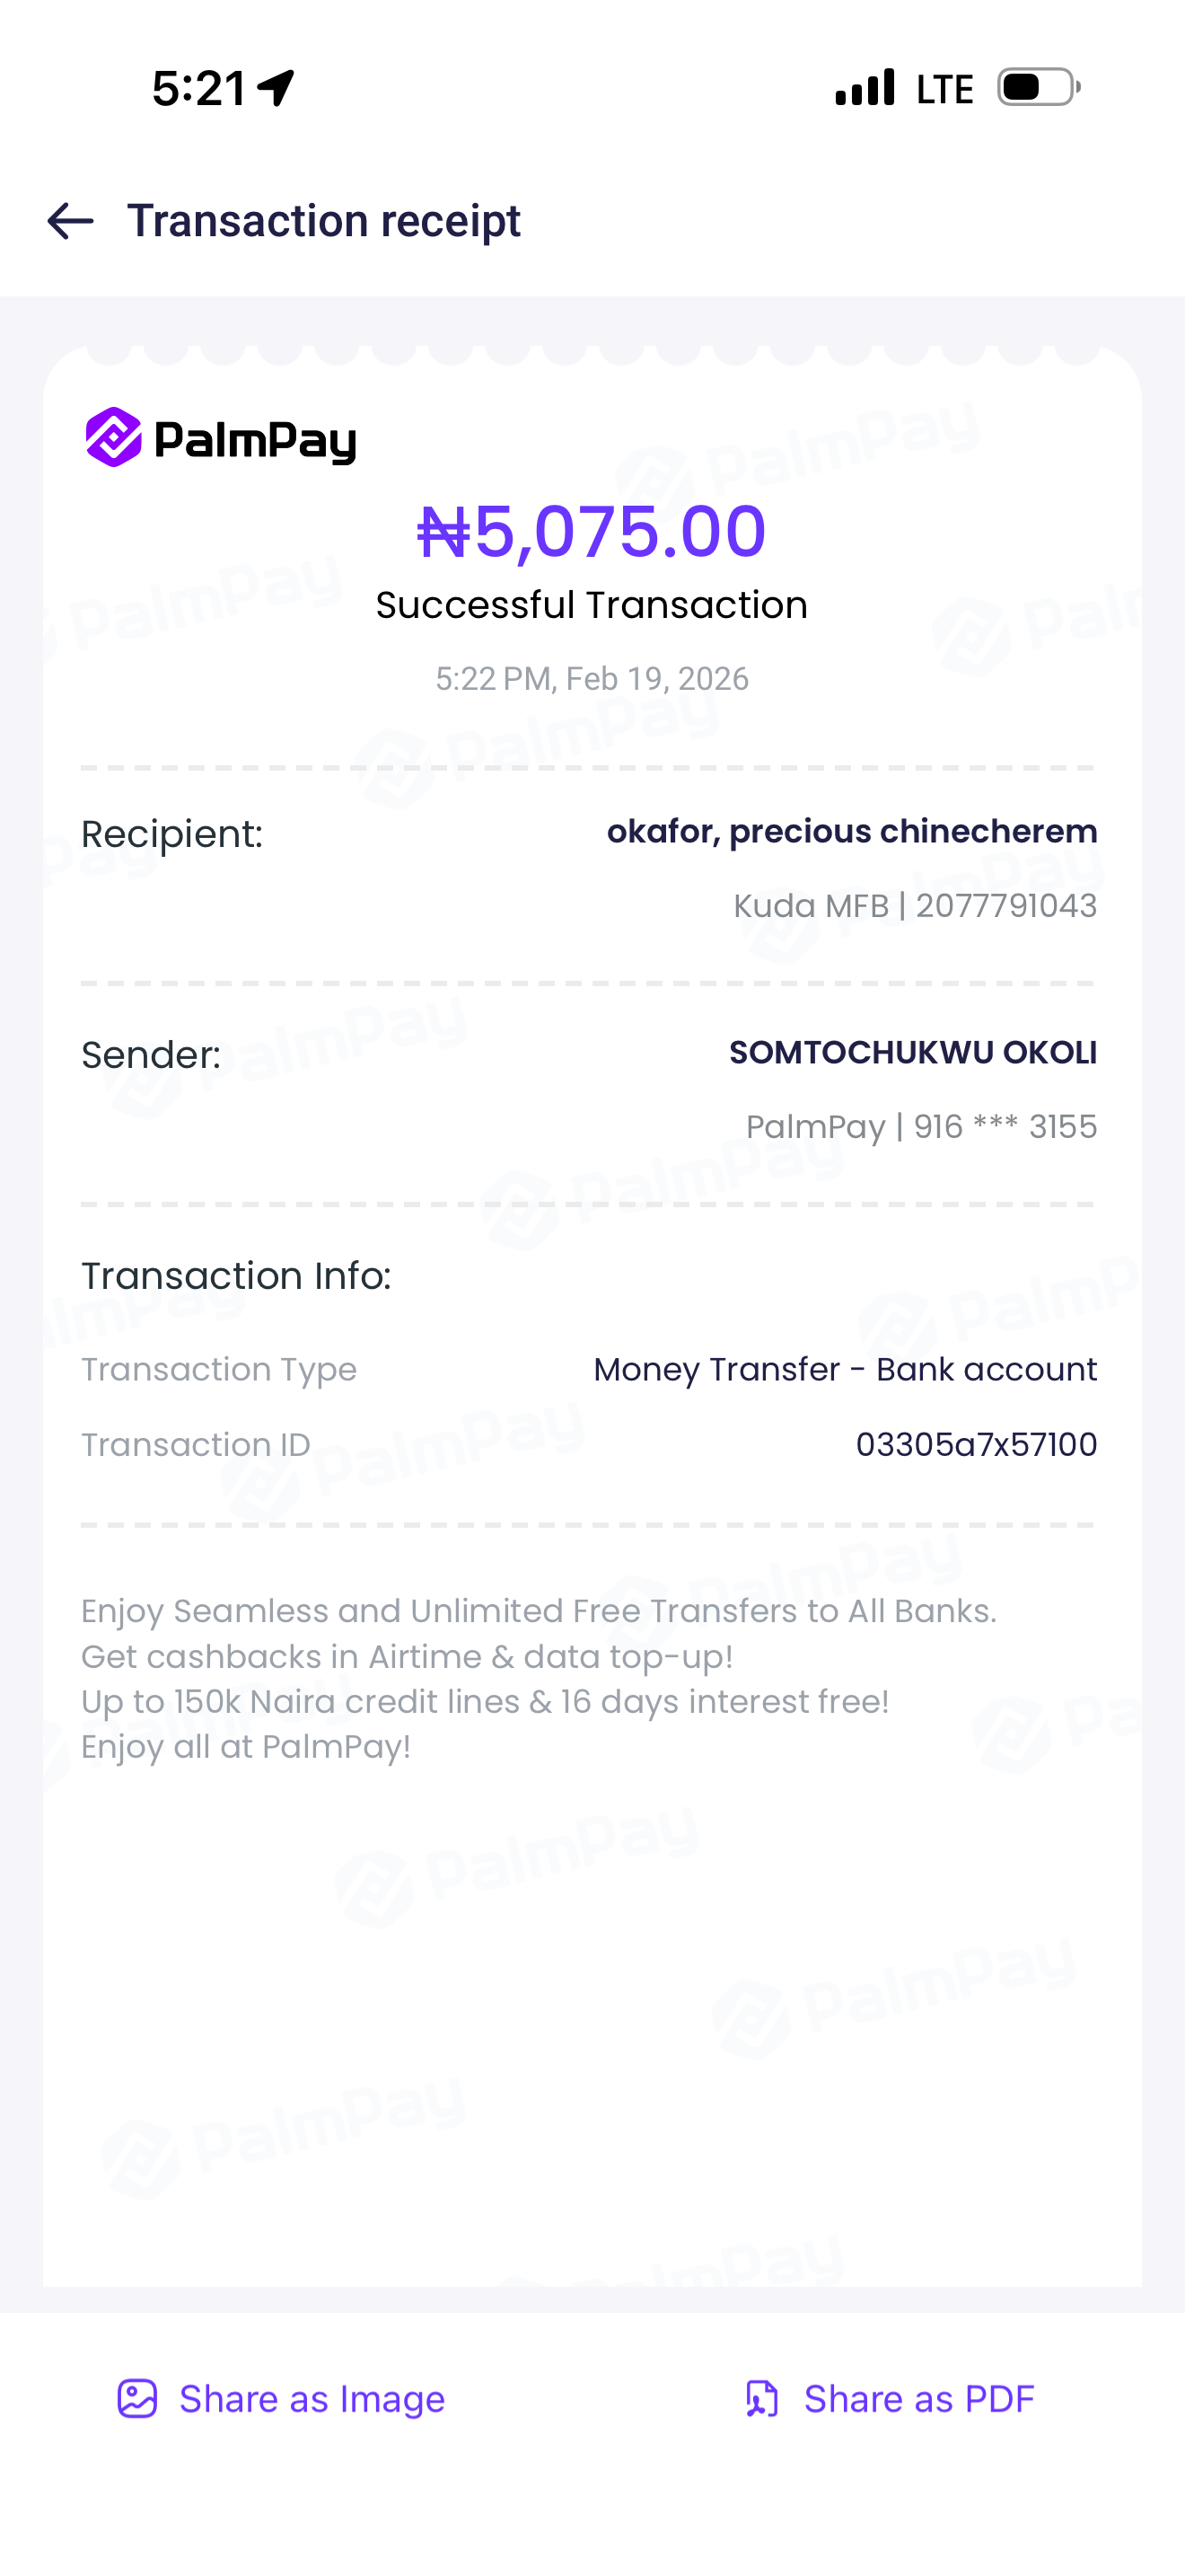
Task: Tap the back arrow icon
Action: tap(71, 221)
